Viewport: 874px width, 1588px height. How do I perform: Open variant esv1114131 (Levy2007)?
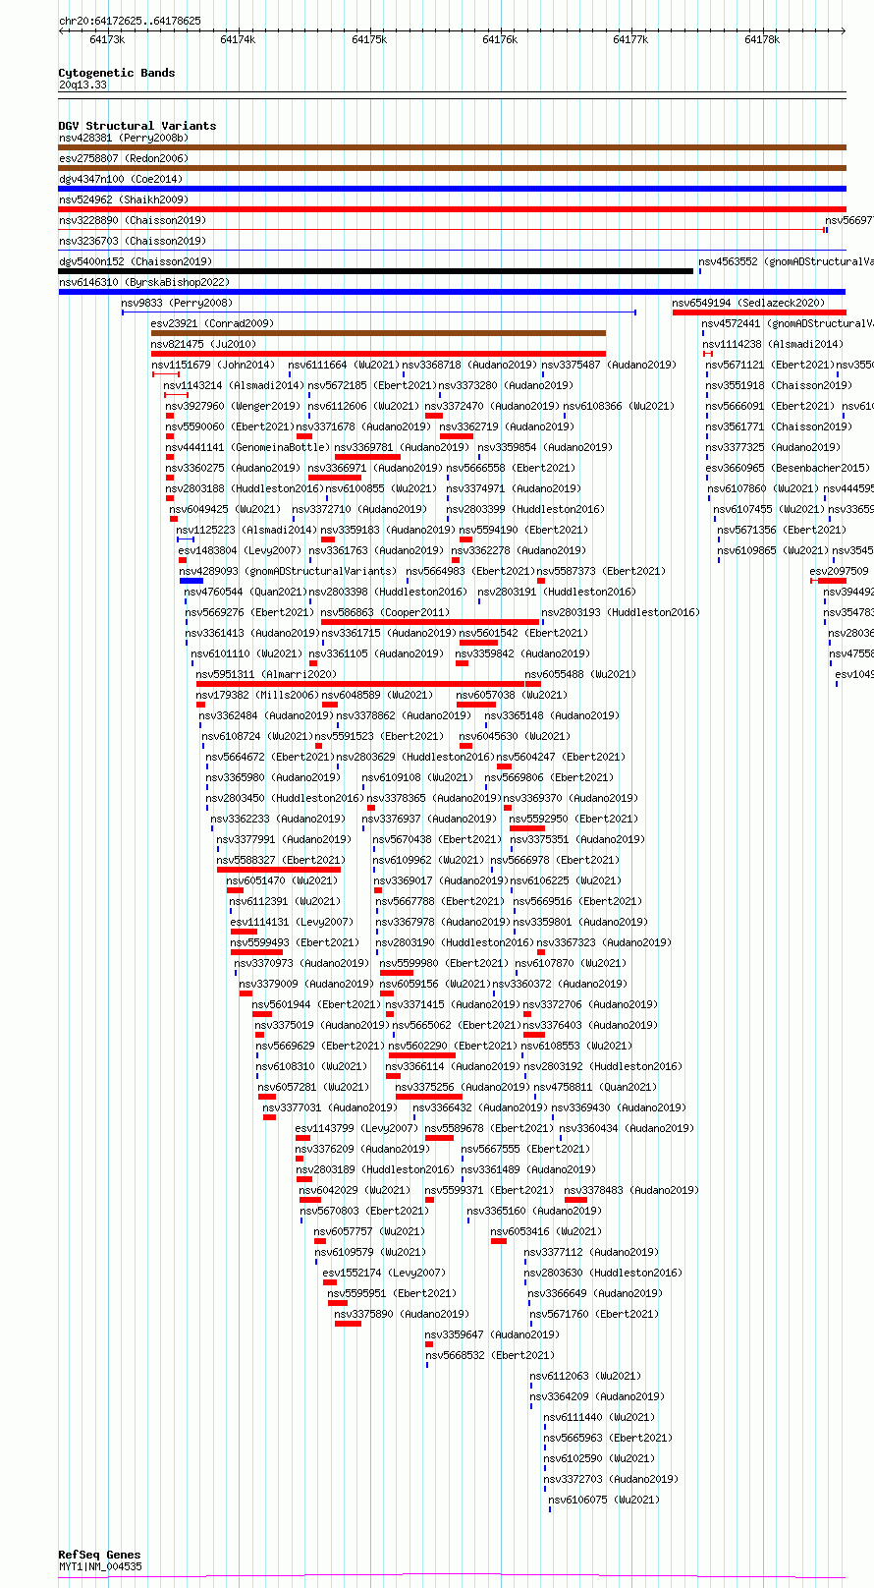click(x=292, y=922)
